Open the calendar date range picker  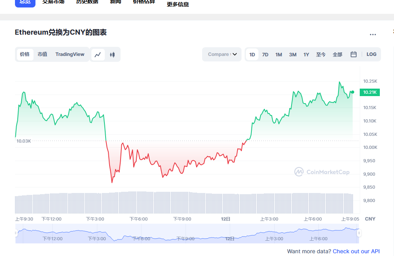pos(353,54)
